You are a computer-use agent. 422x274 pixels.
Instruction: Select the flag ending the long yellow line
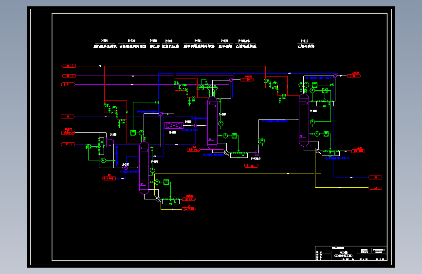[x=375, y=188]
